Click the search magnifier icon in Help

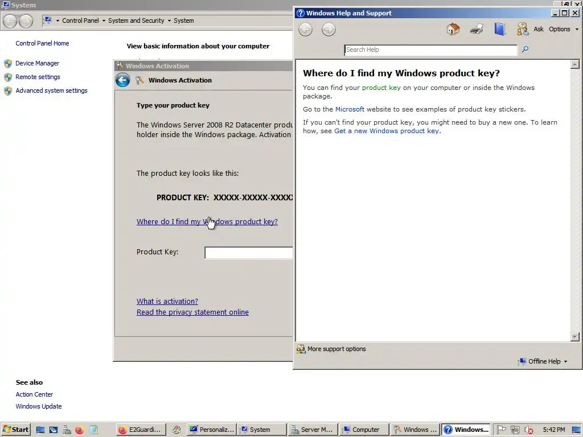click(x=525, y=49)
